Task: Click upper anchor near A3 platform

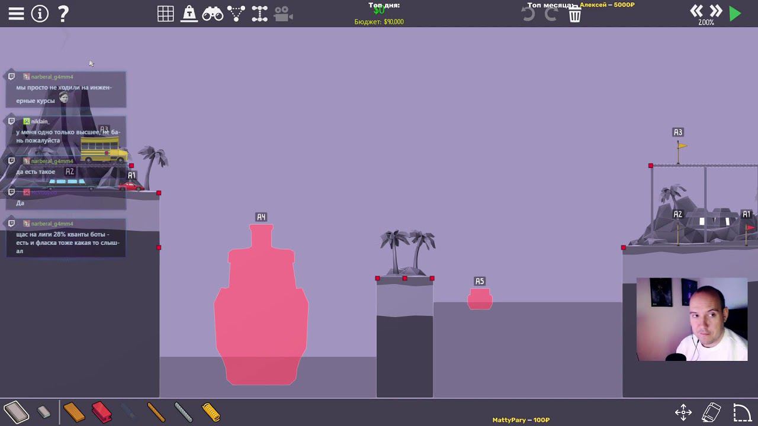Action: (x=650, y=166)
